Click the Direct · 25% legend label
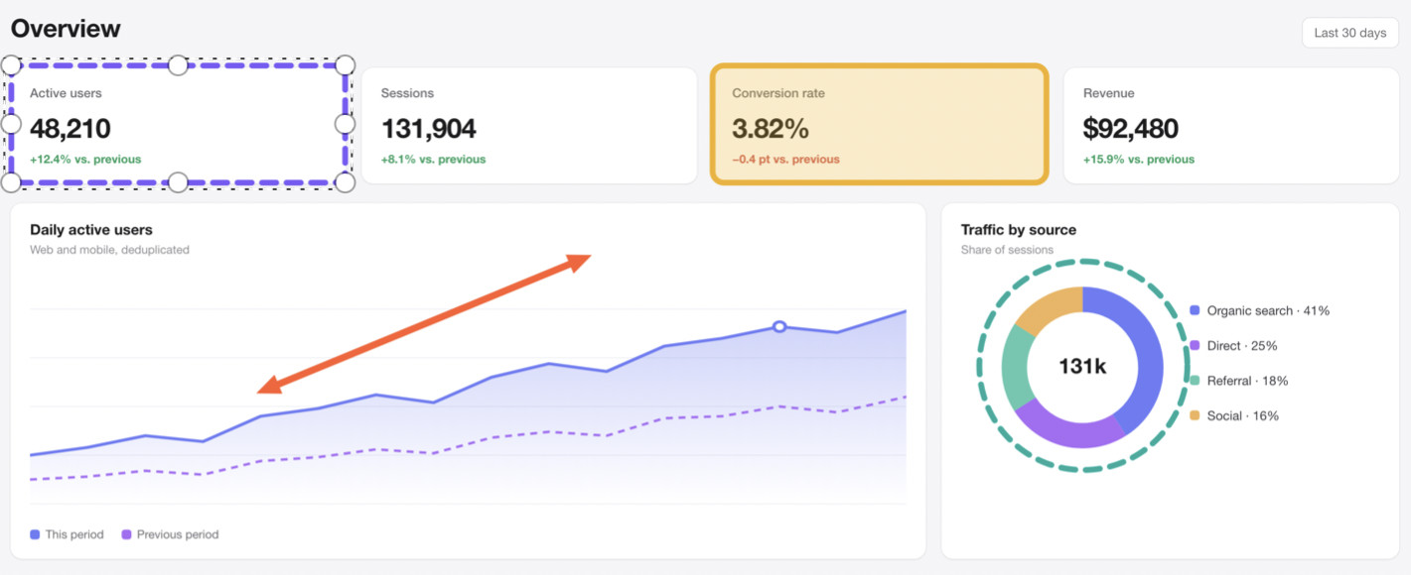Image resolution: width=1411 pixels, height=575 pixels. (1242, 346)
